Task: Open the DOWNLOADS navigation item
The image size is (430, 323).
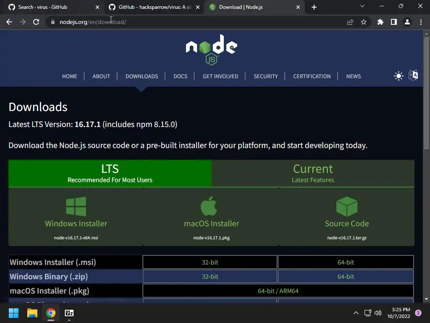Action: click(142, 77)
